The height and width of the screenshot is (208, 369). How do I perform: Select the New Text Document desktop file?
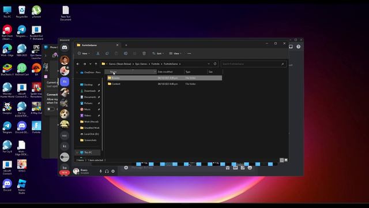tap(65, 13)
